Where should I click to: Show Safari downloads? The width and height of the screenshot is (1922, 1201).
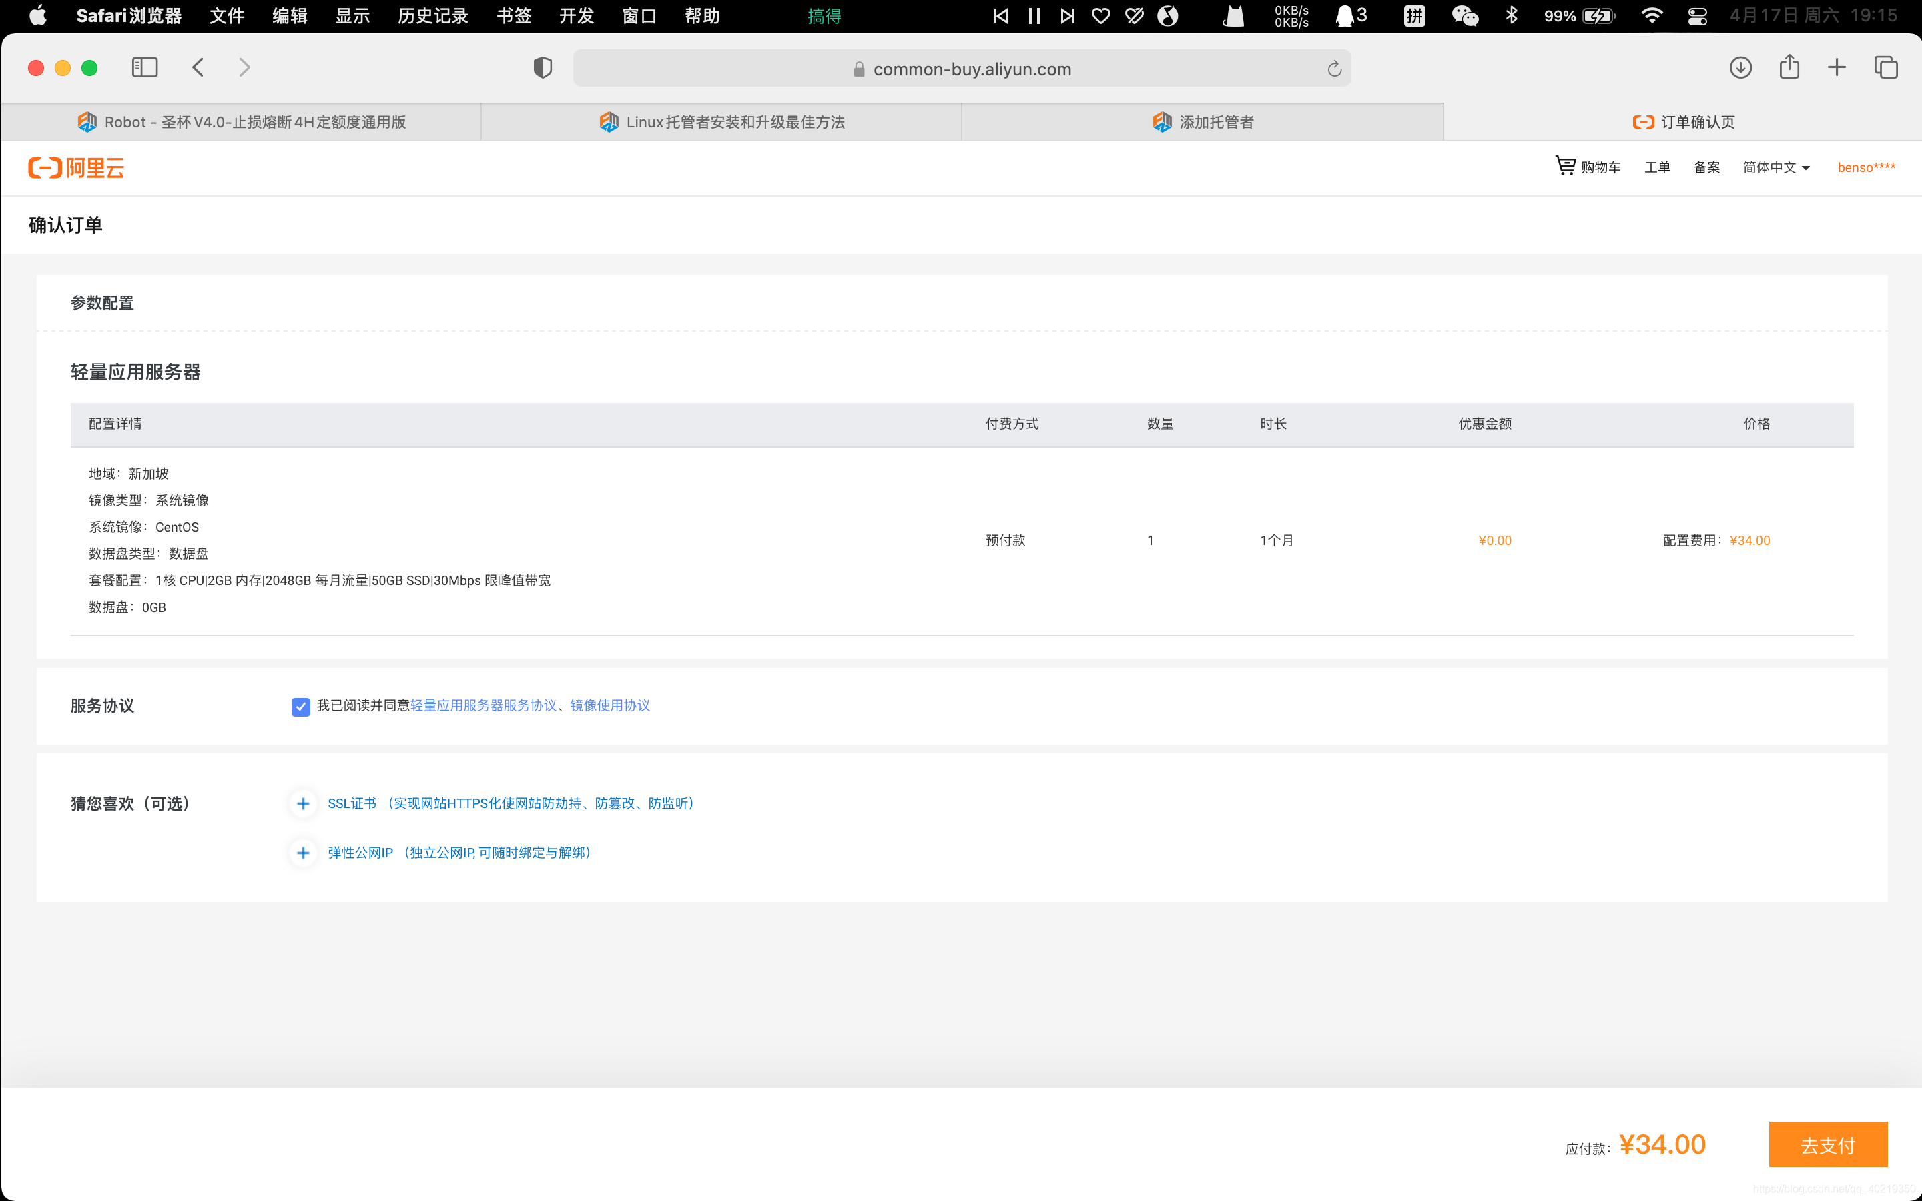click(x=1740, y=67)
